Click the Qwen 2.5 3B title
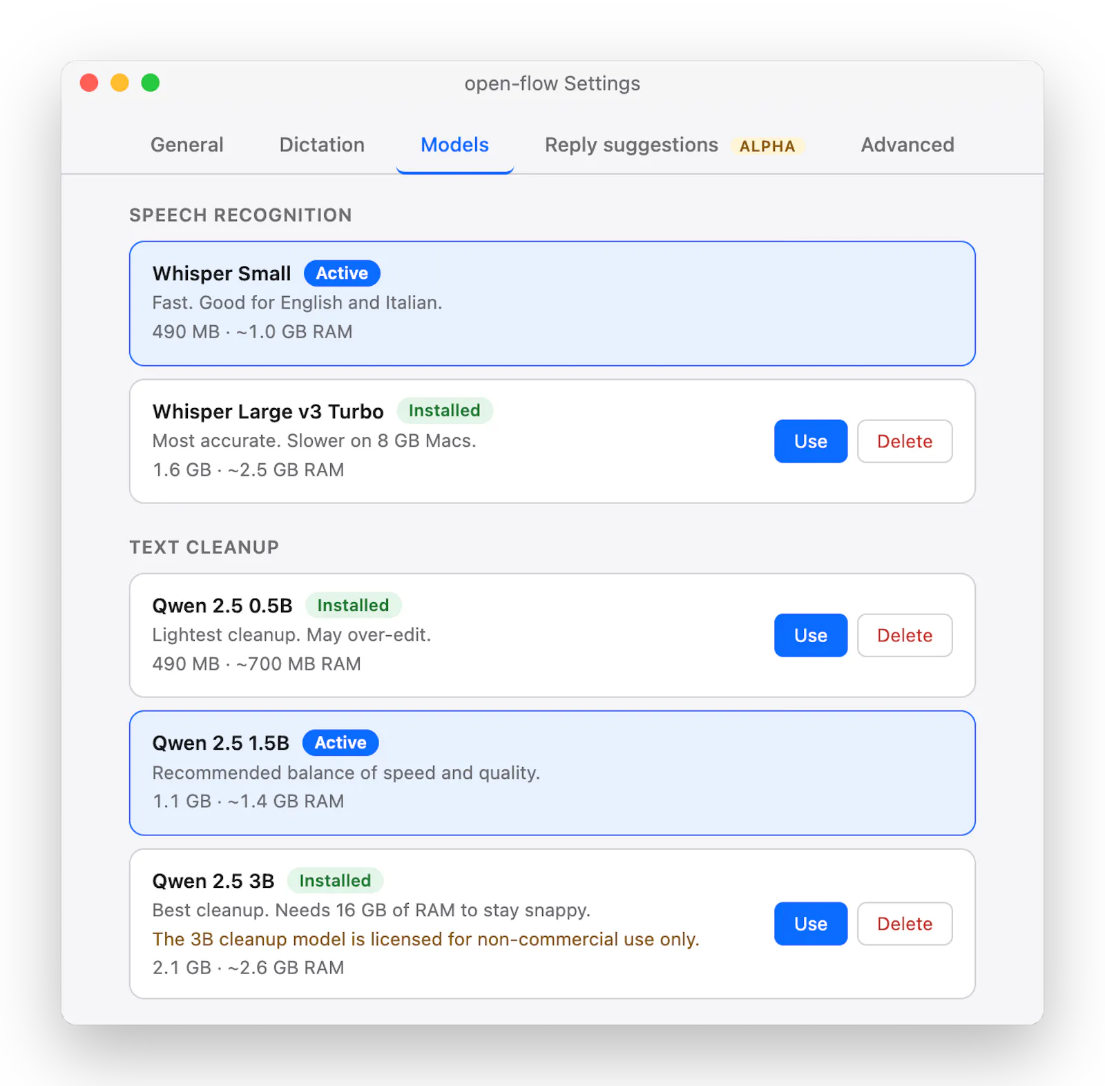 [213, 882]
